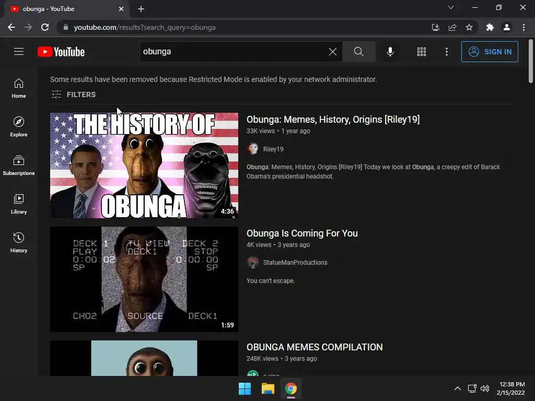Click the '33K views • 1 year ago' text
Viewport: 535px width, 401px height.
click(278, 131)
